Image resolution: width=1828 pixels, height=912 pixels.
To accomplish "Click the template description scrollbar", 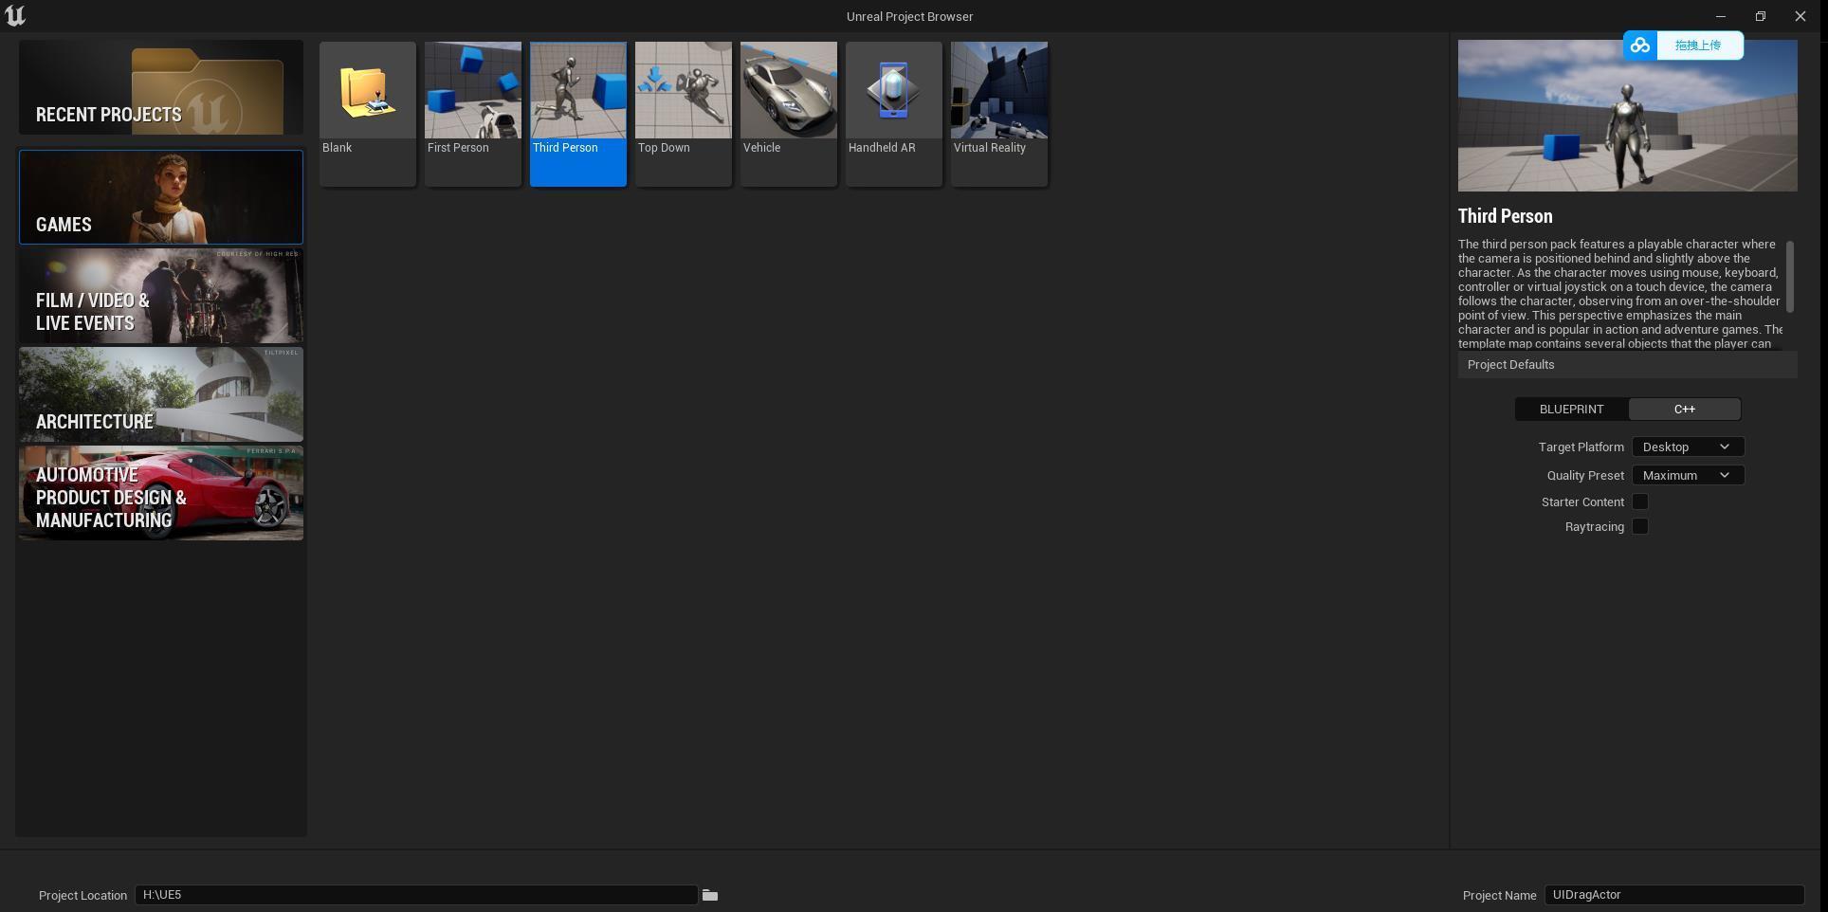I will click(1789, 277).
